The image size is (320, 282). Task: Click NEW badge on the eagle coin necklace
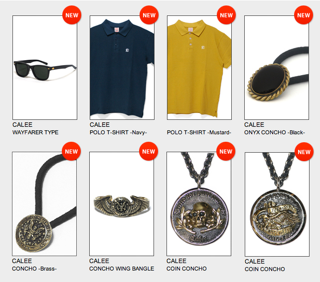coord(304,152)
